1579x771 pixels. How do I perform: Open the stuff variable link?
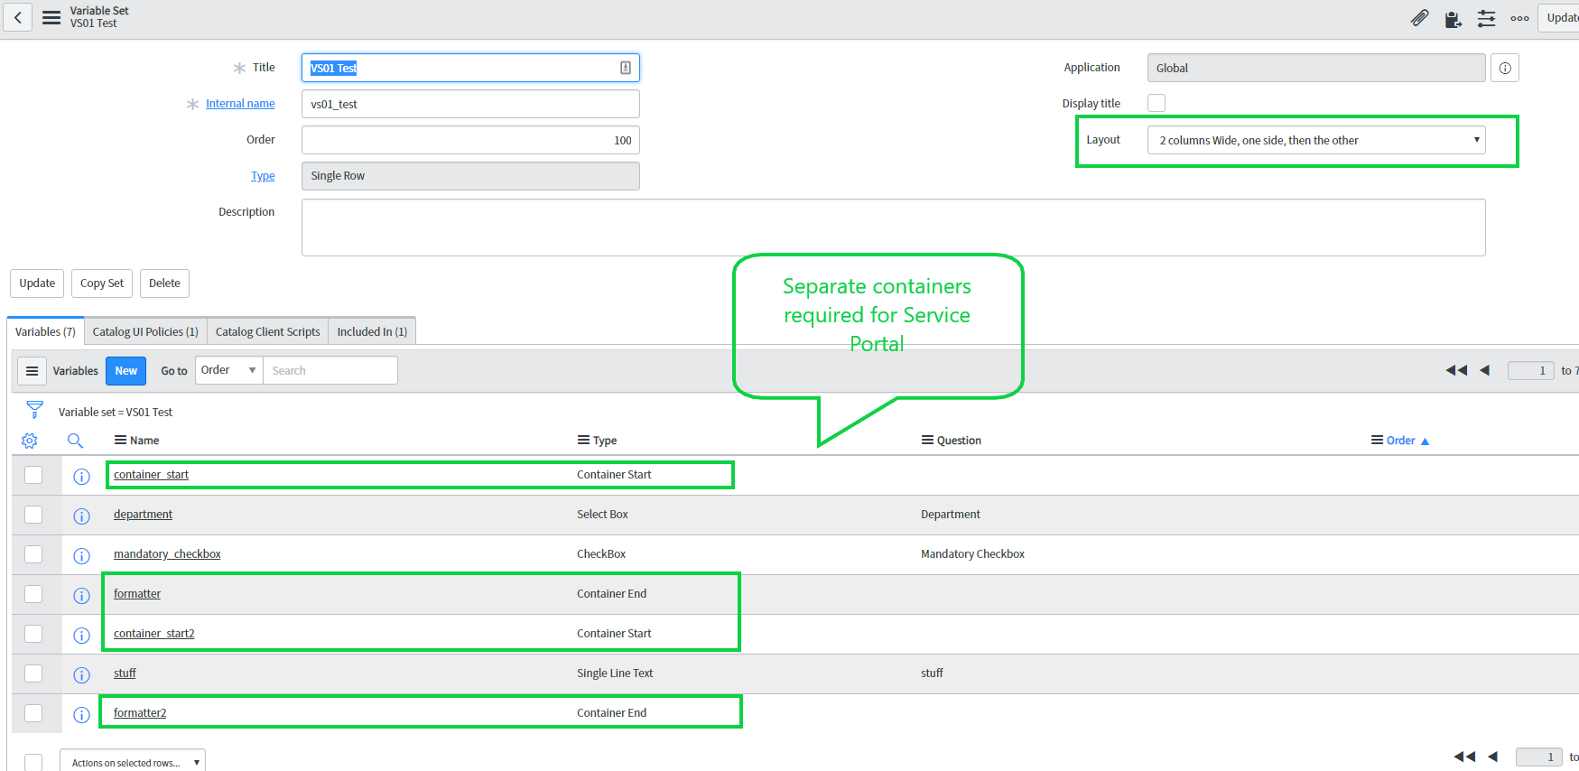point(125,673)
